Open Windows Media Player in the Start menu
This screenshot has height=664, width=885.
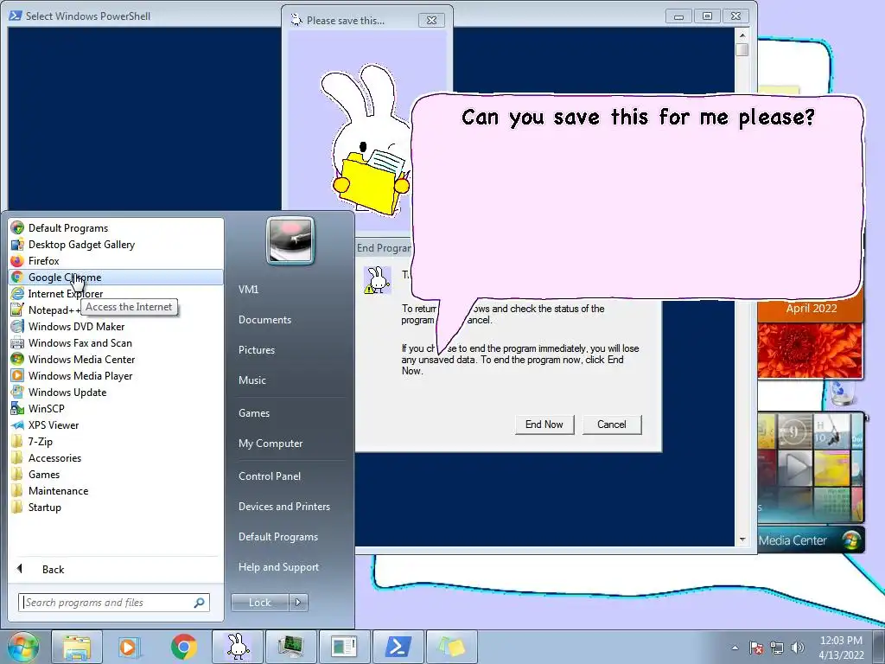116,375
